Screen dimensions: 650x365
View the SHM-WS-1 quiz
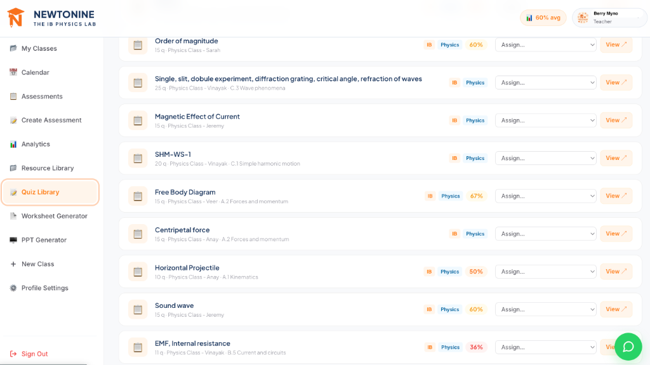tap(616, 158)
